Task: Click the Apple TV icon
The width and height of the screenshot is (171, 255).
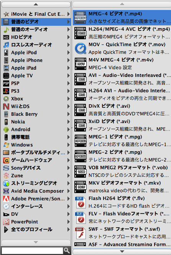Action: [6, 76]
